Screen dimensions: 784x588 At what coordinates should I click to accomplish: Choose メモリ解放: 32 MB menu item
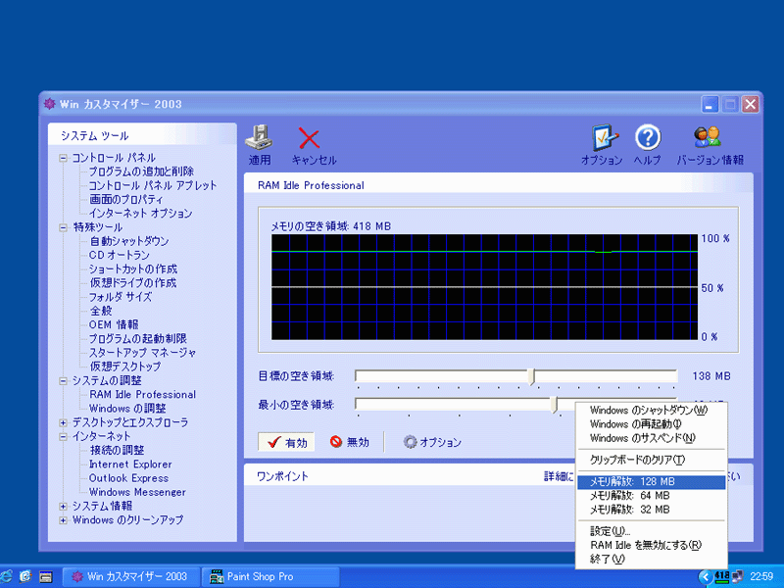tap(651, 510)
